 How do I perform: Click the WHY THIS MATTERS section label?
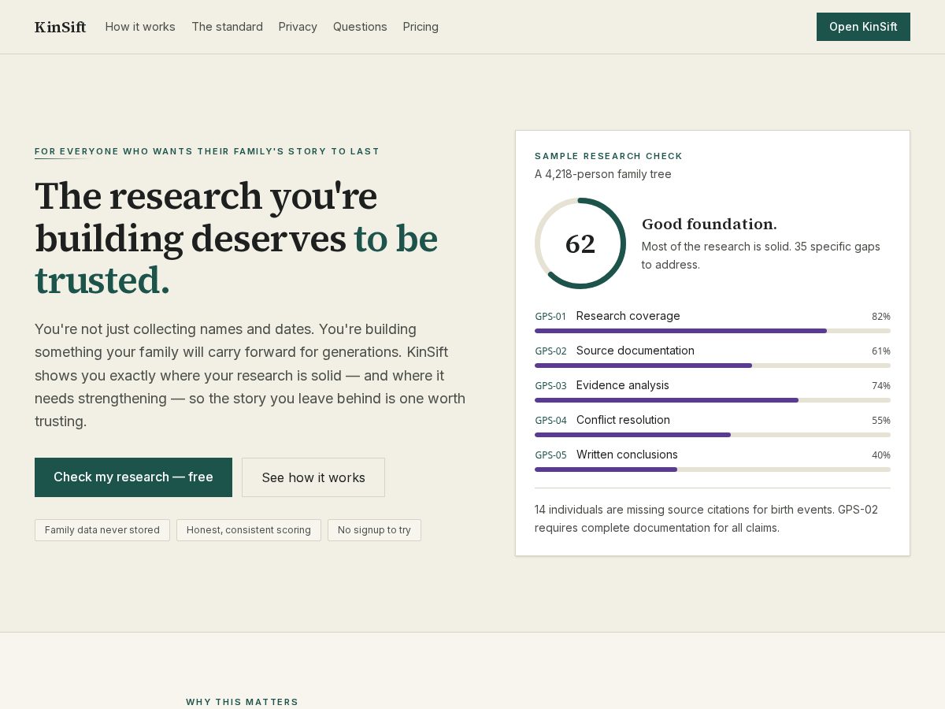(x=243, y=702)
